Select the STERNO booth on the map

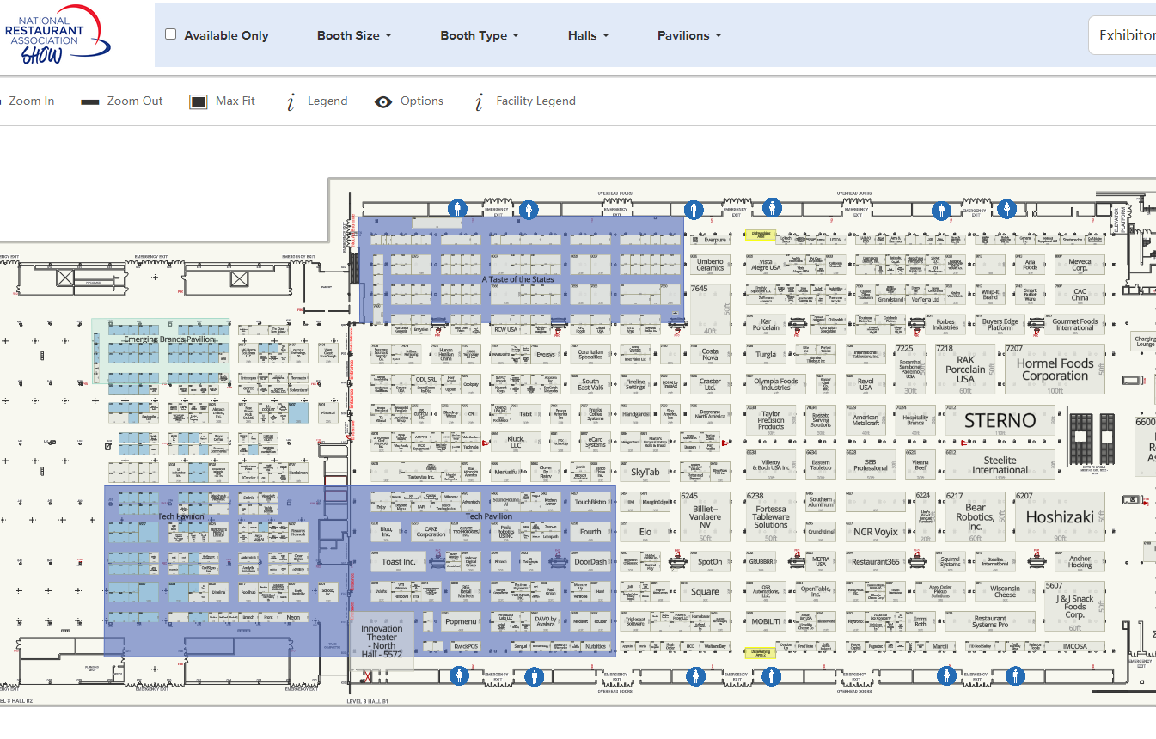[1000, 420]
